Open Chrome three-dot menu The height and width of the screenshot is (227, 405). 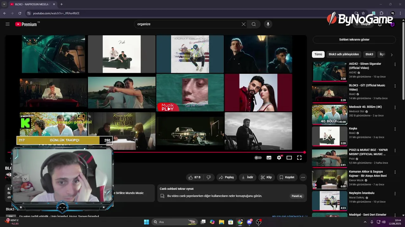click(401, 13)
